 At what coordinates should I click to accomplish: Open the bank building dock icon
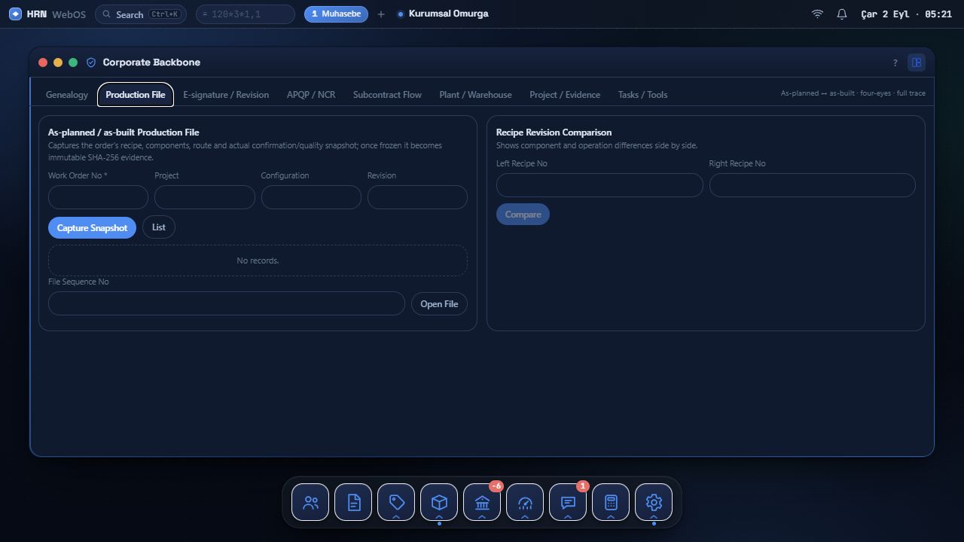[x=482, y=502]
